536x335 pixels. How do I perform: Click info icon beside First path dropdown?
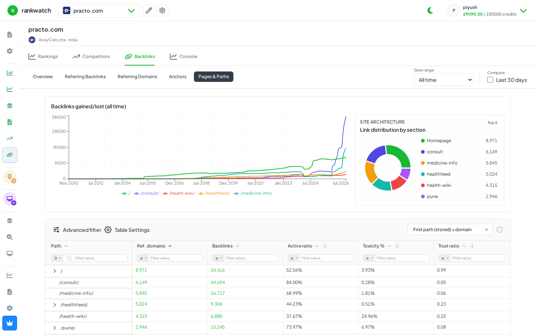coord(500,230)
